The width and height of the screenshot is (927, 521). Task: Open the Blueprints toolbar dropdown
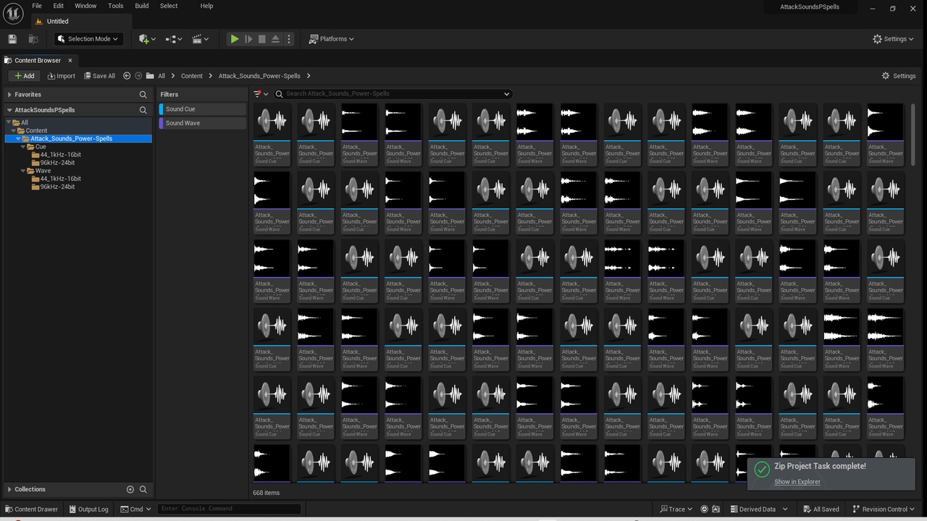(175, 39)
